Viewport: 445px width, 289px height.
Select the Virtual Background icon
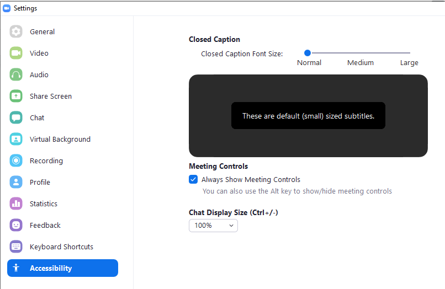point(16,139)
